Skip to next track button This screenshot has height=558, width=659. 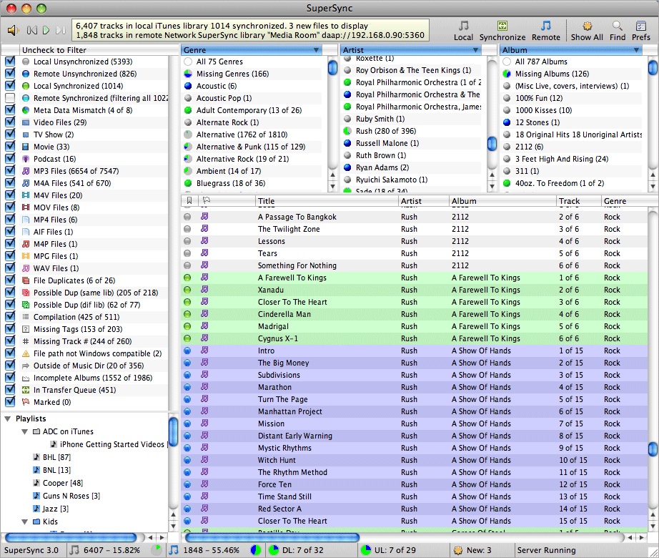click(61, 30)
